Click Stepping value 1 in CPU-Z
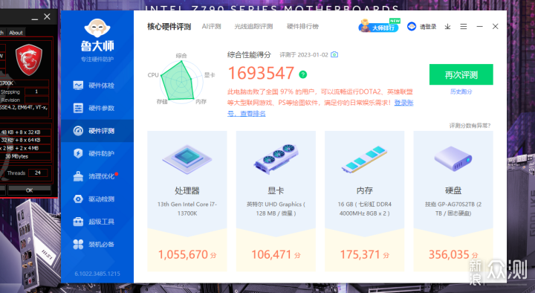Screen dimensions: 535x293 [36, 91]
